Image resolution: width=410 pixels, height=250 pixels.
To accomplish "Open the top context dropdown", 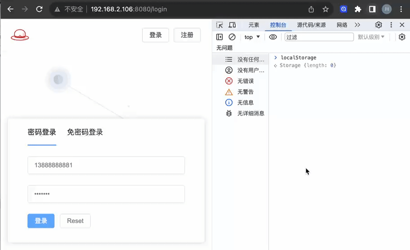I will point(252,37).
